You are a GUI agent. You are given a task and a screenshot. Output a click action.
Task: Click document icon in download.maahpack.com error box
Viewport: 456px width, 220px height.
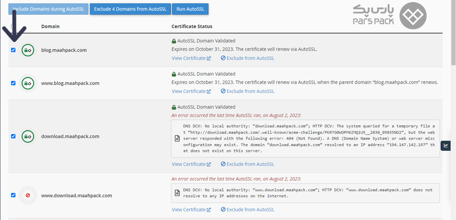(177, 139)
